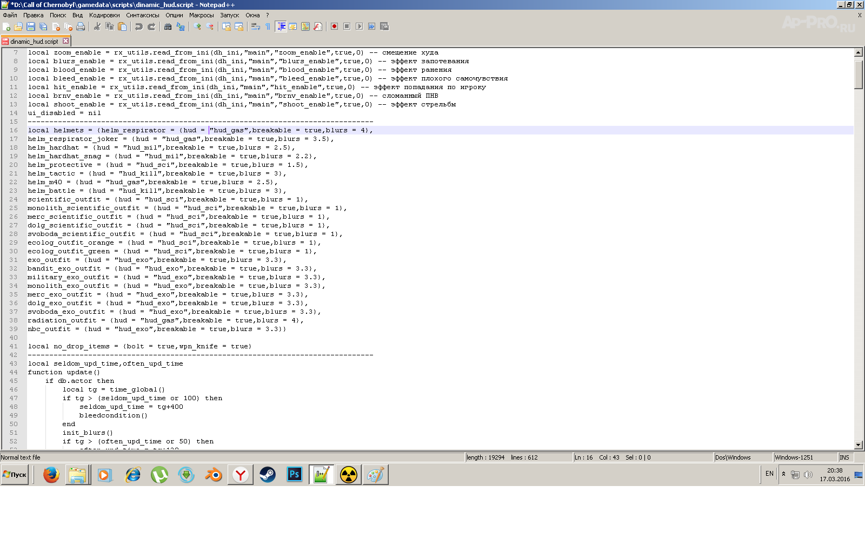
Task: Open the Function List panel icon
Action: pos(318,26)
